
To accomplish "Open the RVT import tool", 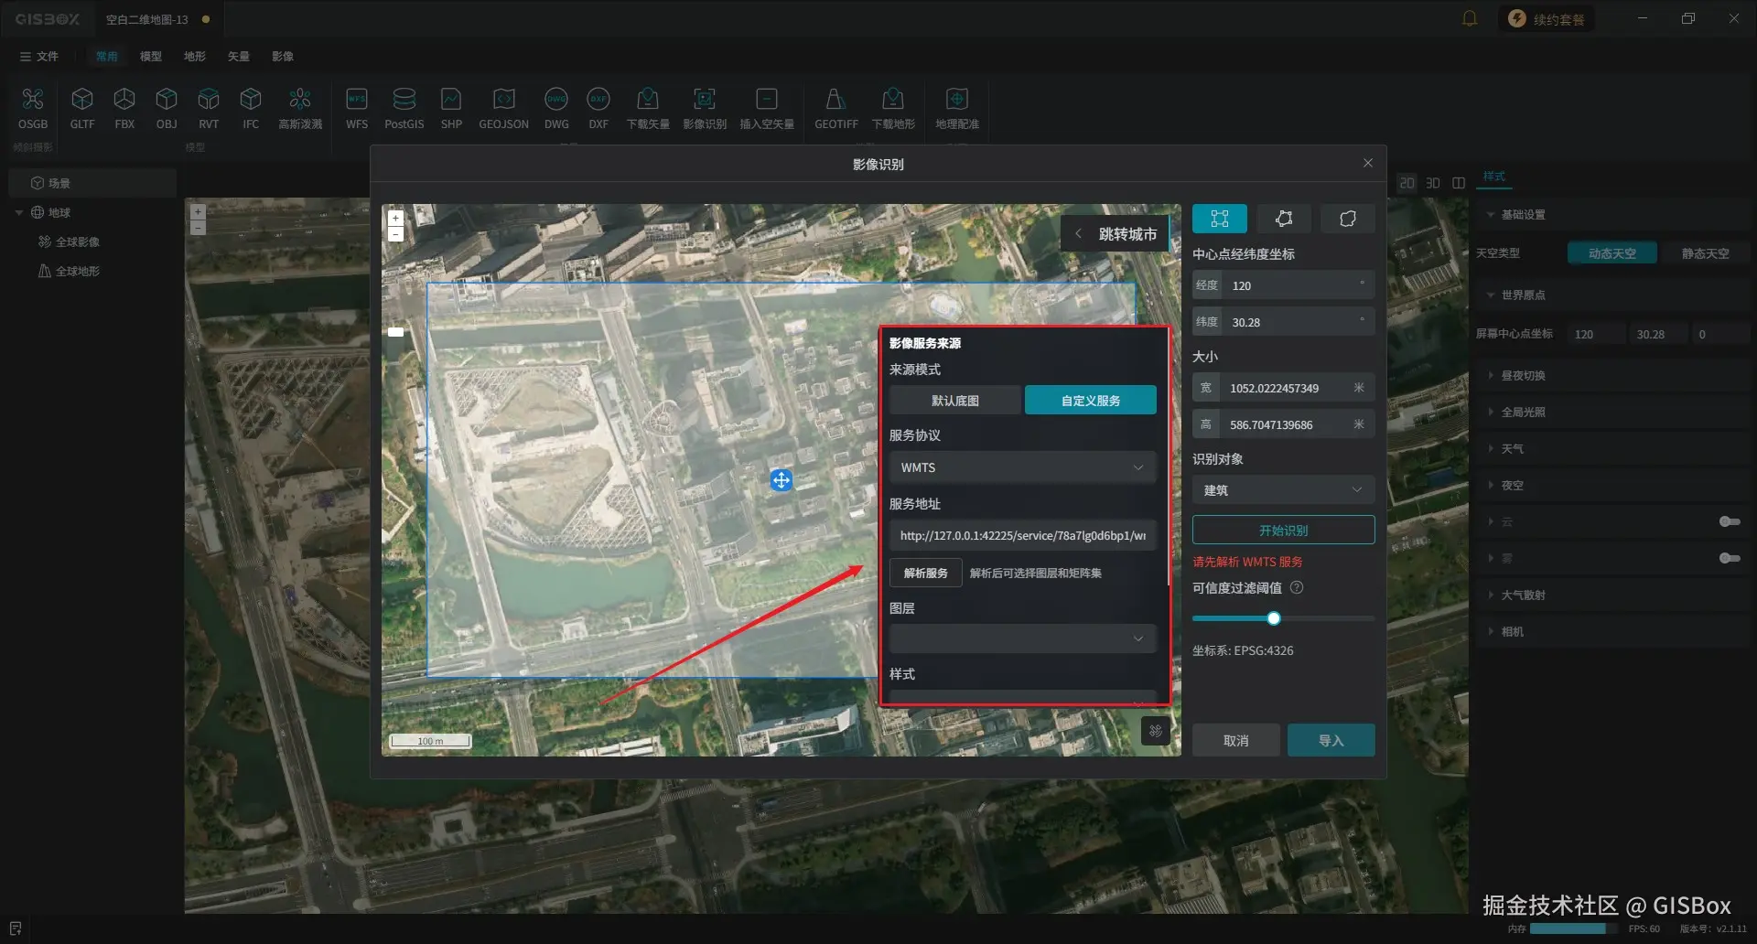I will tap(209, 108).
